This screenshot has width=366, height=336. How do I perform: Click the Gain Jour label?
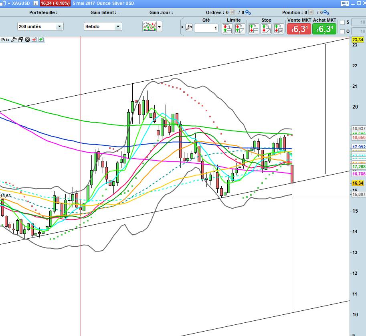tap(161, 12)
